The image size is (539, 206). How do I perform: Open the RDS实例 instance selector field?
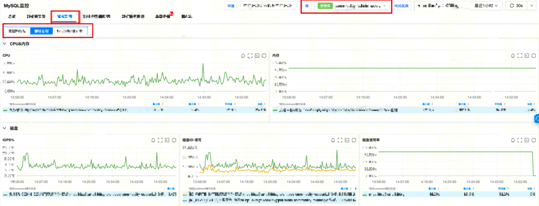tap(441, 6)
